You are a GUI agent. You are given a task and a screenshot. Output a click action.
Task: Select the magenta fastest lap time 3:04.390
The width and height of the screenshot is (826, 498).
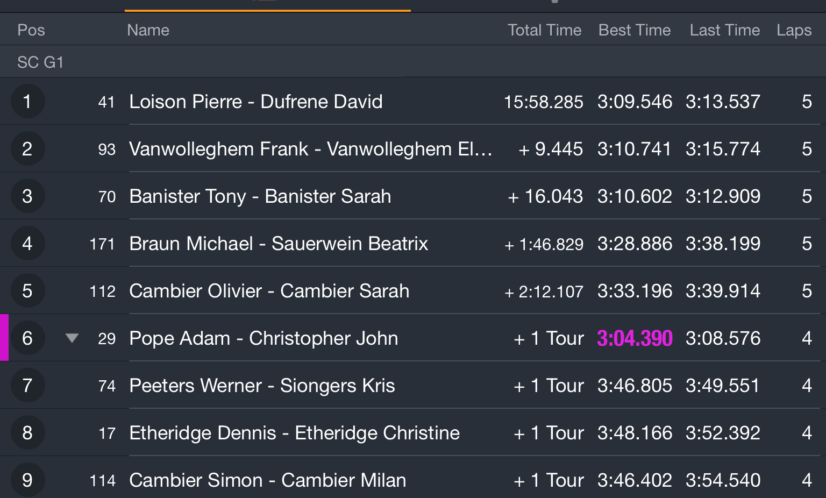(635, 338)
